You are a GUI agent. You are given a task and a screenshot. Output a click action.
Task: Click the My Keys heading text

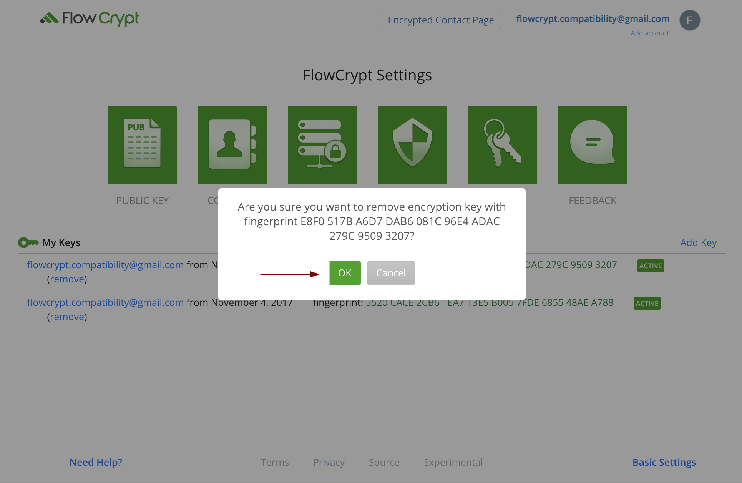[61, 242]
